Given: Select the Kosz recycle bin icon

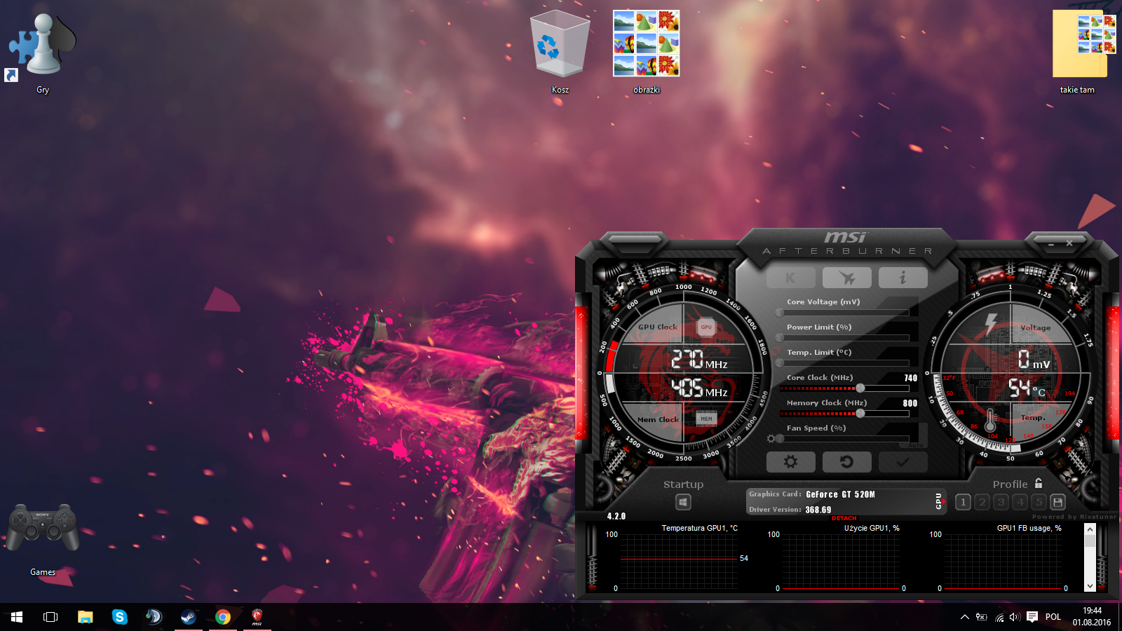Looking at the screenshot, I should click(x=560, y=53).
